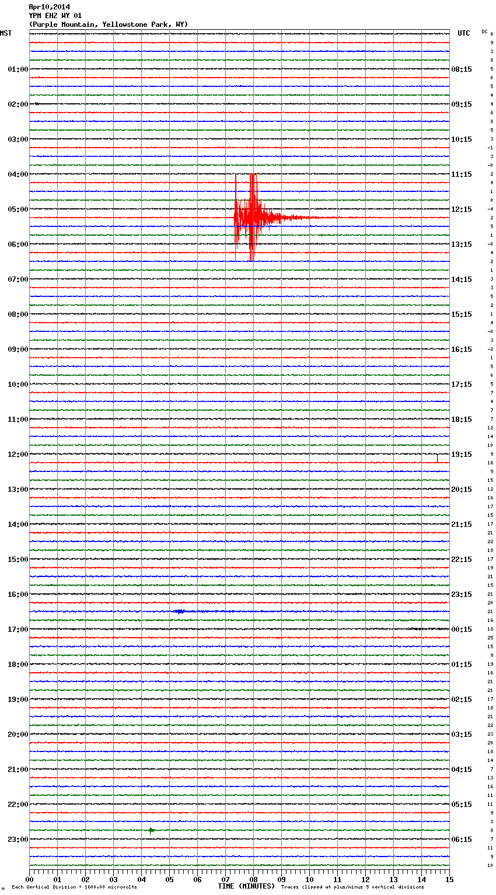Image resolution: width=496 pixels, height=895 pixels.
Task: Click the small blue seismic event wiggle
Action: coord(179,611)
